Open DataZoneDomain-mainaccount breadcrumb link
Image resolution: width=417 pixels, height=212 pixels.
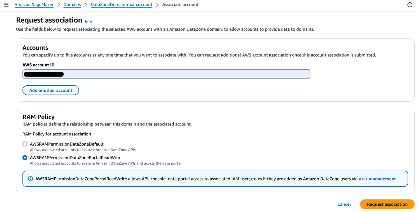(121, 5)
